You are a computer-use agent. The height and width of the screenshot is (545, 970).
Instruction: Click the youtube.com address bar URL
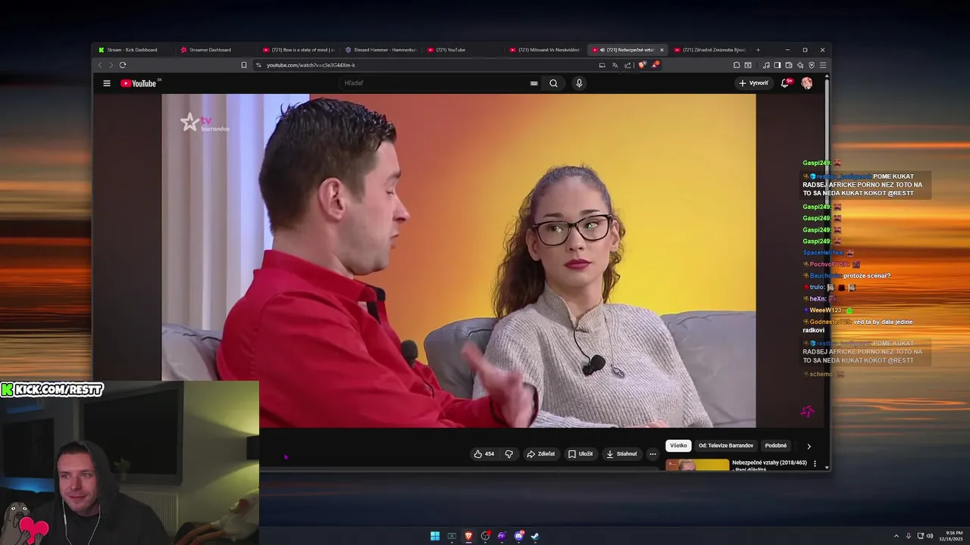[311, 65]
